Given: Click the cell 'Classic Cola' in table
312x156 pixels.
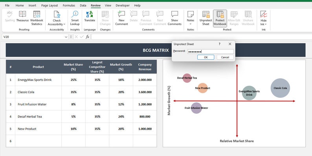Looking at the screenshot, I should click(x=38, y=92).
